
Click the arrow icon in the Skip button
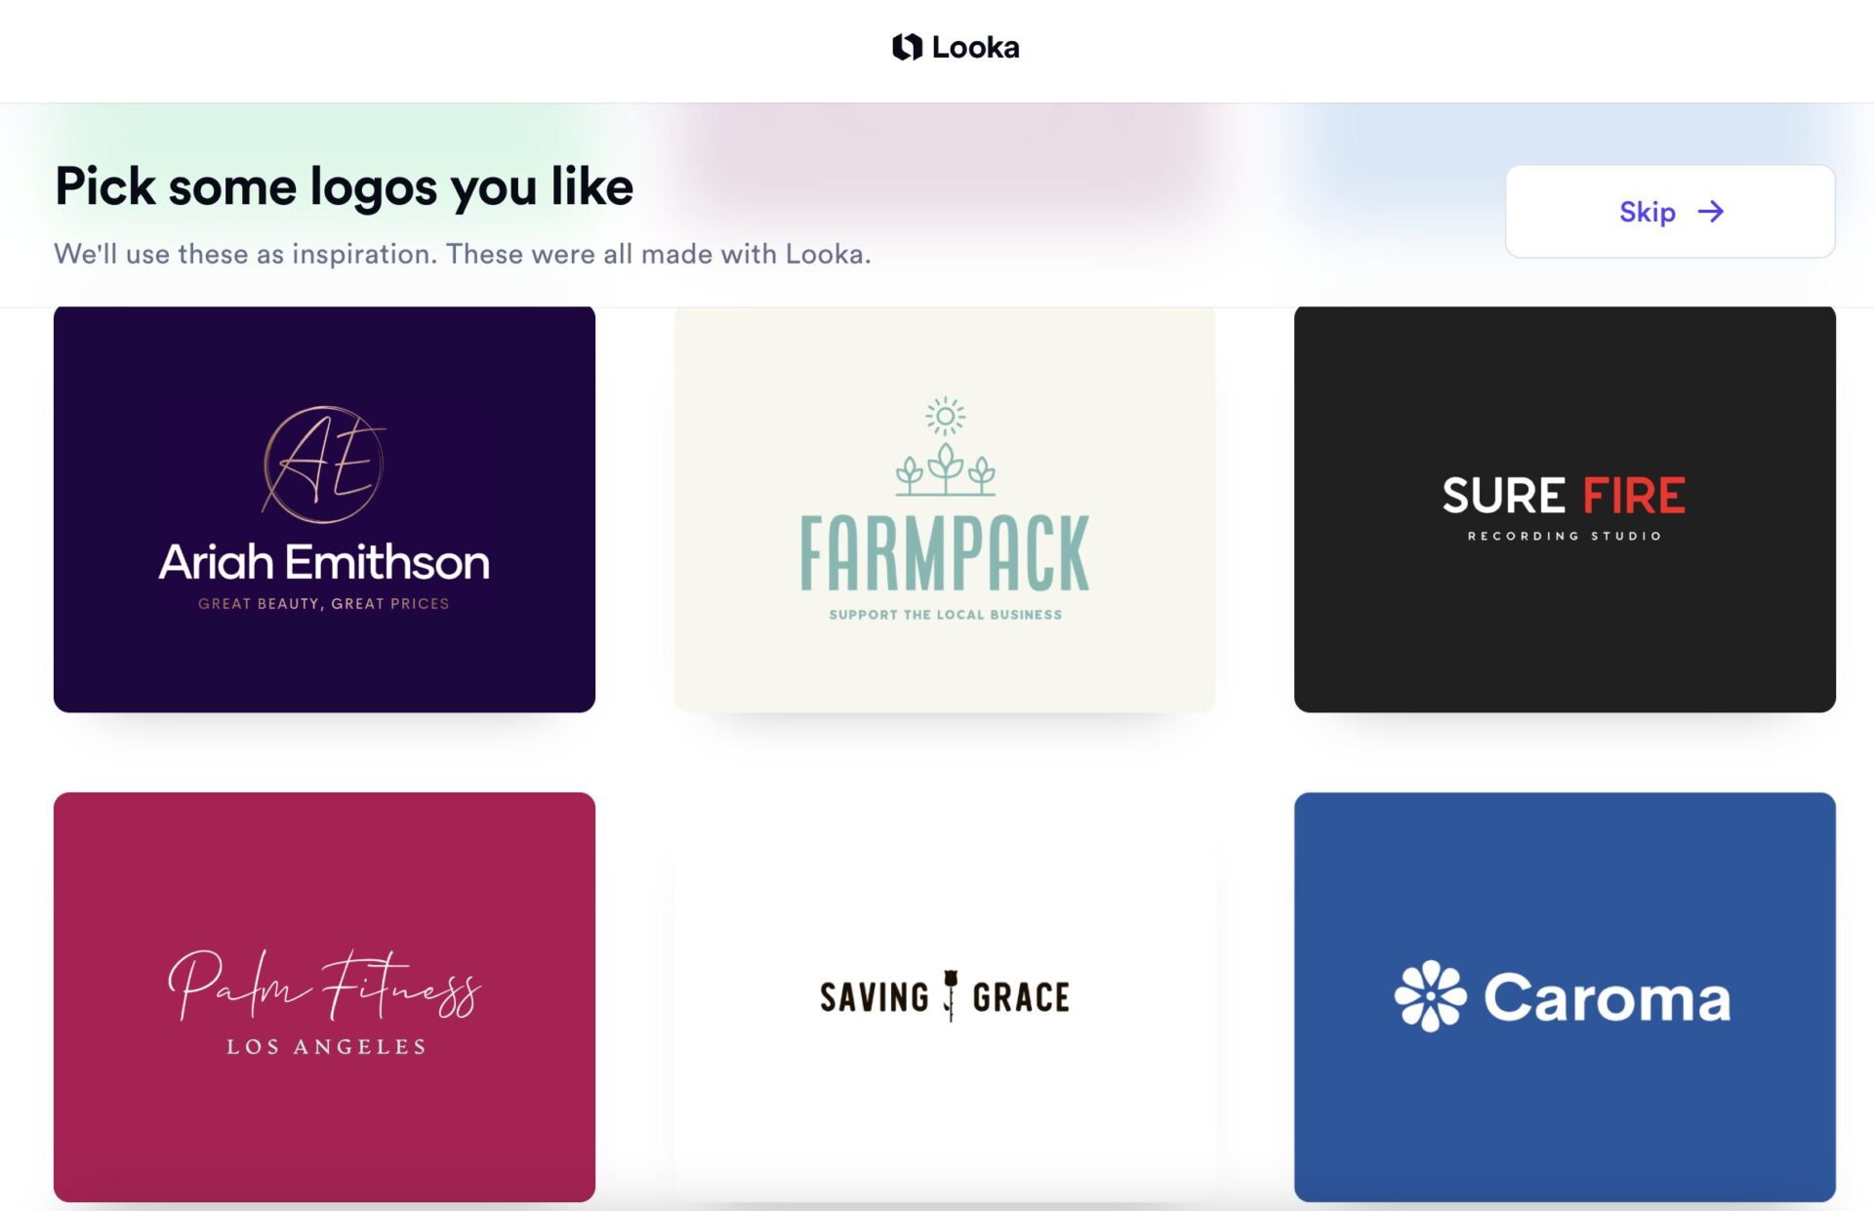[1710, 212]
